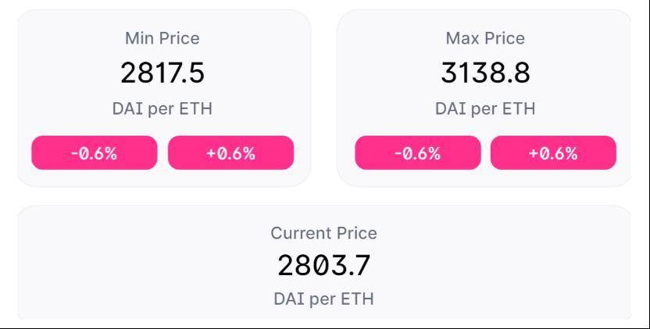Click the Min Price heading label
Screen dimensions: 650x329
pyautogui.click(x=162, y=38)
